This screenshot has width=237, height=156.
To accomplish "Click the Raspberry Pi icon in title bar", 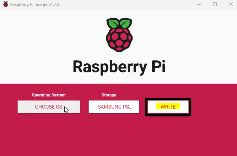I will click(x=6, y=4).
